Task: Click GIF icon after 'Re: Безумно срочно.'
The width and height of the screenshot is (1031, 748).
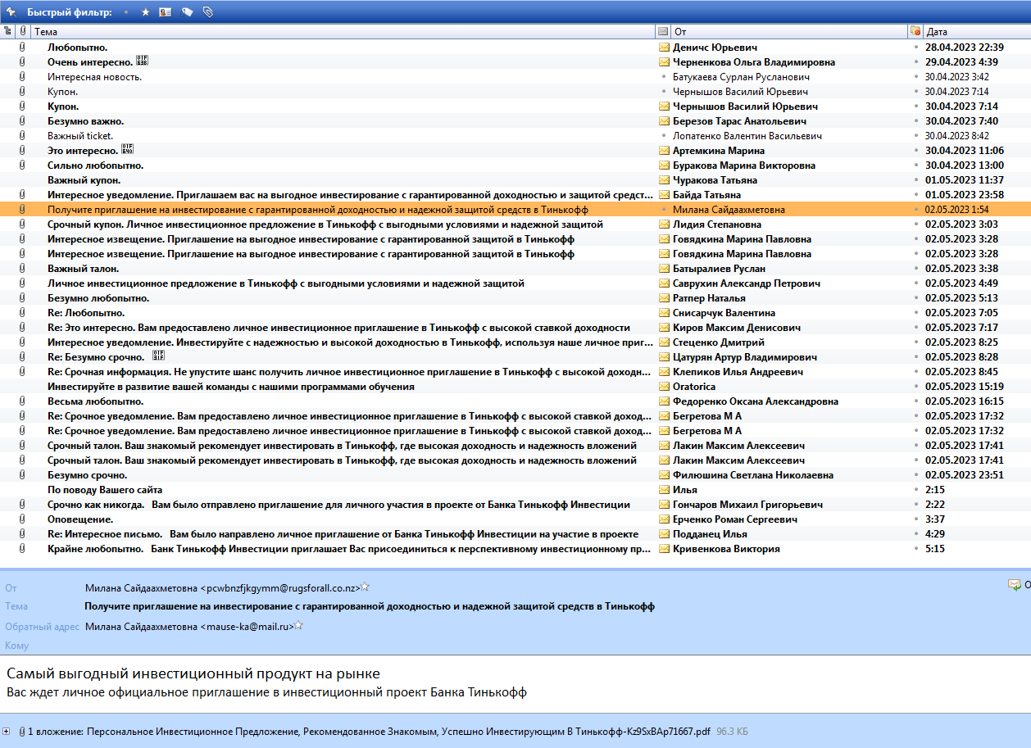Action: pos(159,356)
